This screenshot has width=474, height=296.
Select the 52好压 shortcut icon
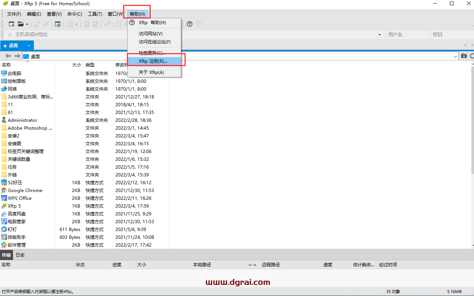4,183
